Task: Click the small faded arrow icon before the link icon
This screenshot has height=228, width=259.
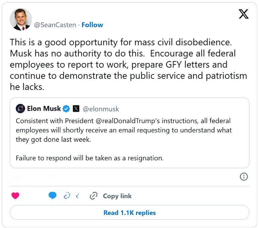Action: [77, 196]
